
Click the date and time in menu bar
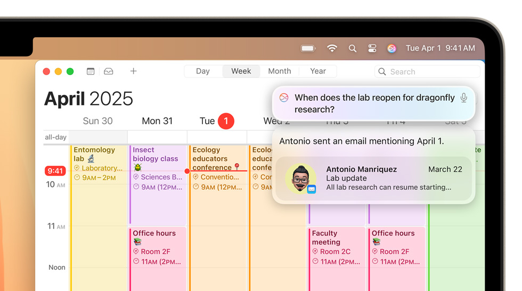pos(440,48)
